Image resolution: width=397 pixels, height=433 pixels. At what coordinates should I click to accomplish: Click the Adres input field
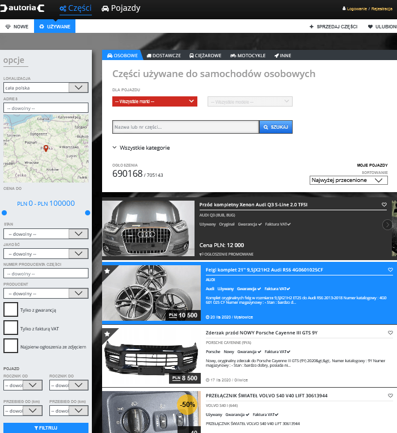[x=46, y=108]
